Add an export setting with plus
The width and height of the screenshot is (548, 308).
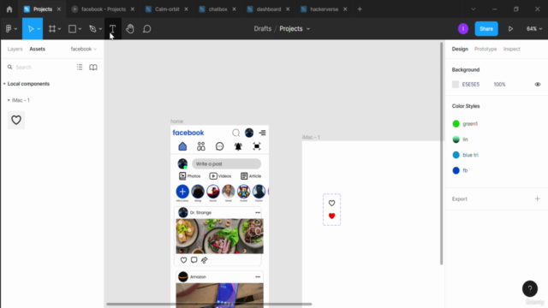[537, 198]
